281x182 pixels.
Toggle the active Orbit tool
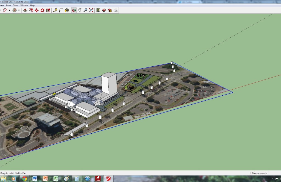(74, 10)
